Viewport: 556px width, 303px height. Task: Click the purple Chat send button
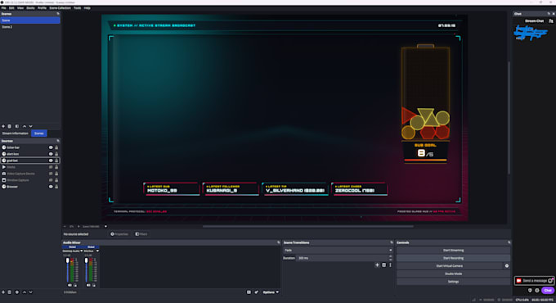[548, 290]
